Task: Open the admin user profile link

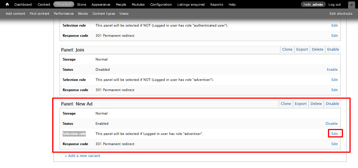Action: coord(317,5)
